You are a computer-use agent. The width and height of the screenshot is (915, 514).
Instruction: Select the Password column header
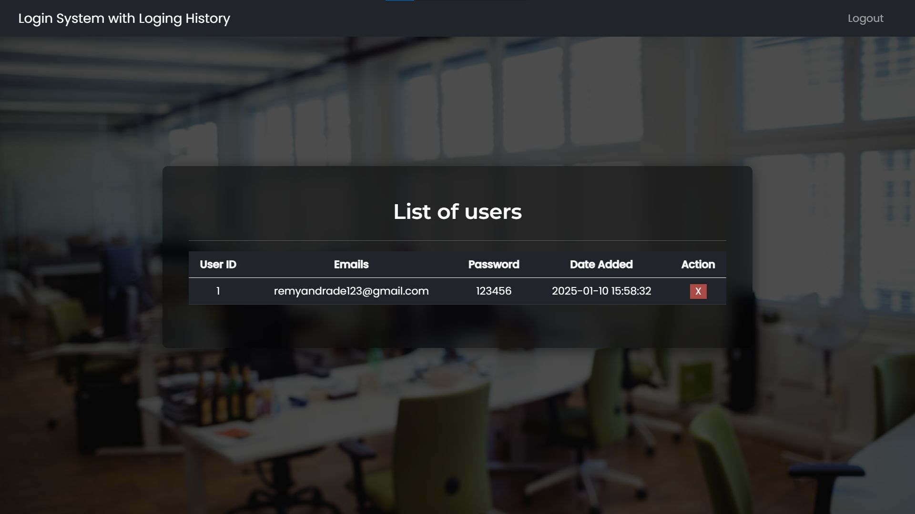point(494,265)
